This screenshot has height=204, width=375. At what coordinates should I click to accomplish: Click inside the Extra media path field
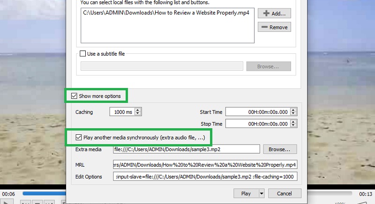pyautogui.click(x=186, y=150)
